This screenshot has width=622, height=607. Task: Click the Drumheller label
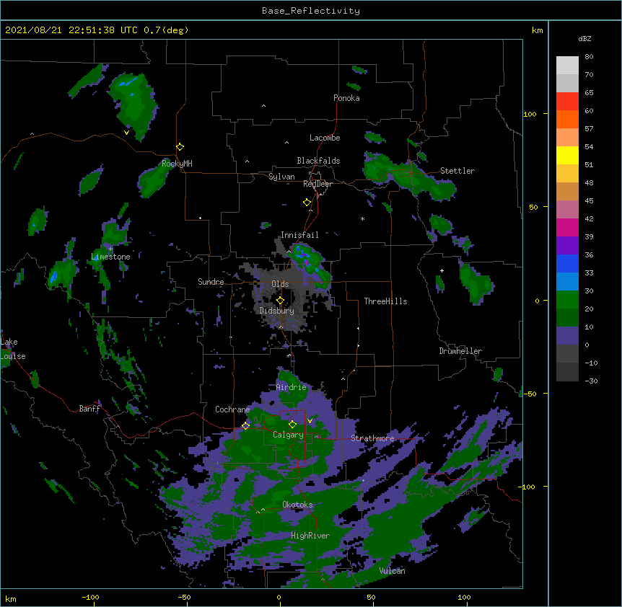pos(460,351)
